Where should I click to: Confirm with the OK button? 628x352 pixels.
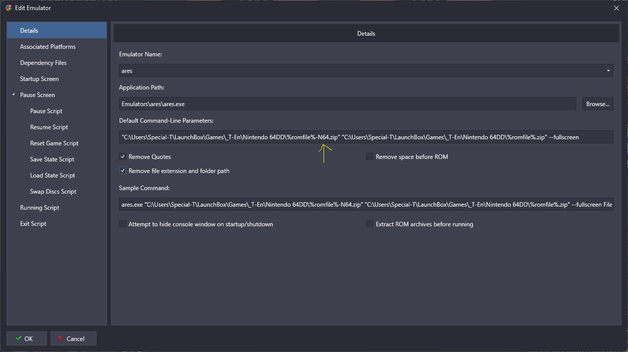click(26, 338)
